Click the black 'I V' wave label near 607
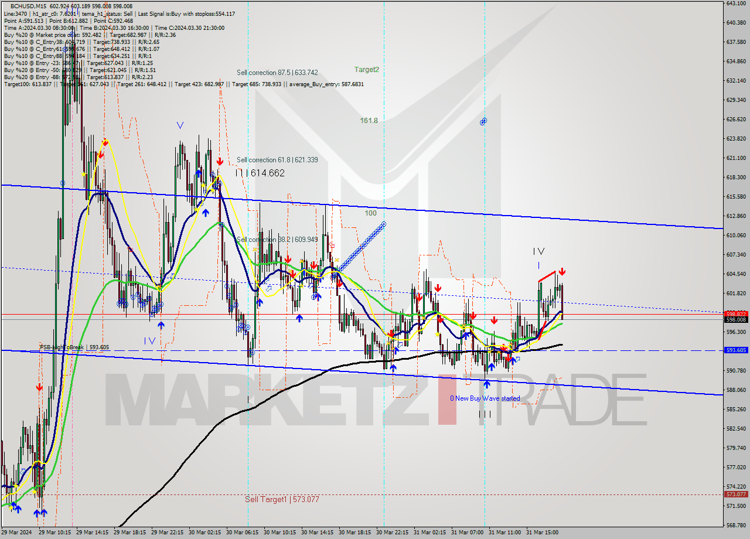750x539 pixels. click(x=538, y=251)
